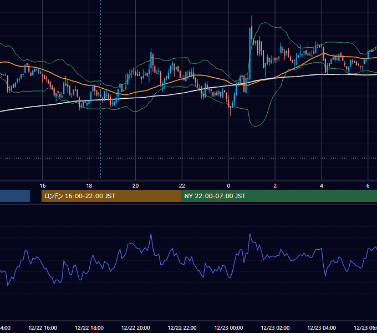This screenshot has height=333, width=377.
Task: Click the "16" hour label on the time axis
Action: 43,186
